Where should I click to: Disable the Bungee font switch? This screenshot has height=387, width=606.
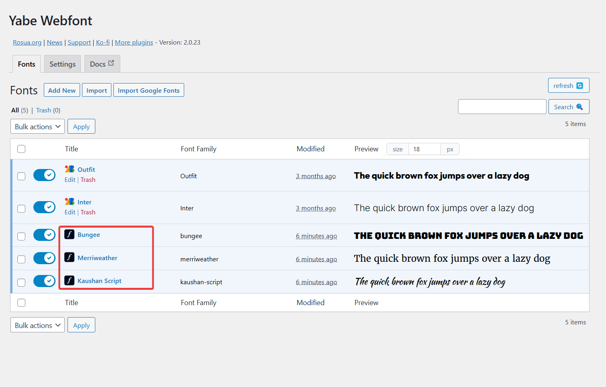[44, 235]
